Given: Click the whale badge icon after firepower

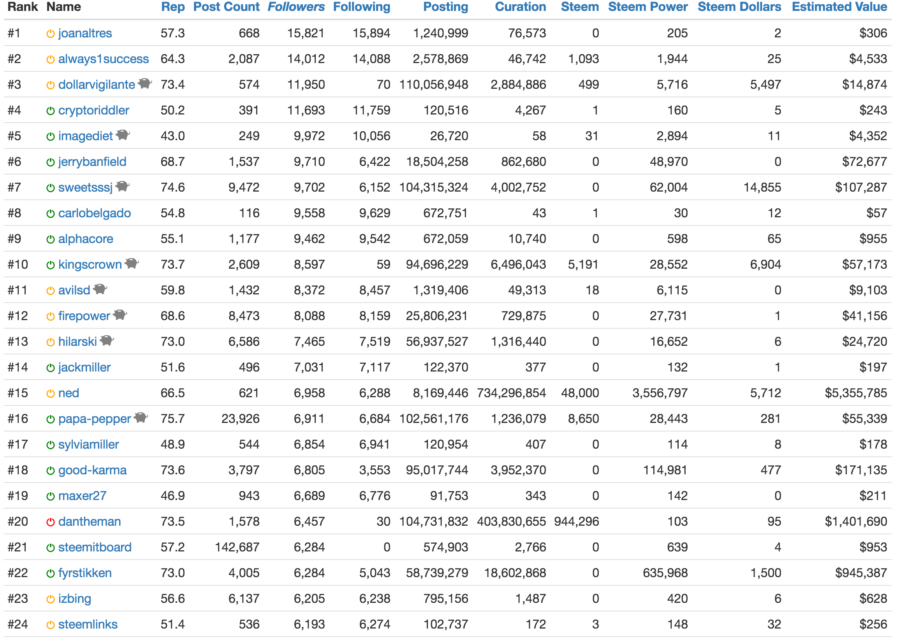Looking at the screenshot, I should point(120,315).
